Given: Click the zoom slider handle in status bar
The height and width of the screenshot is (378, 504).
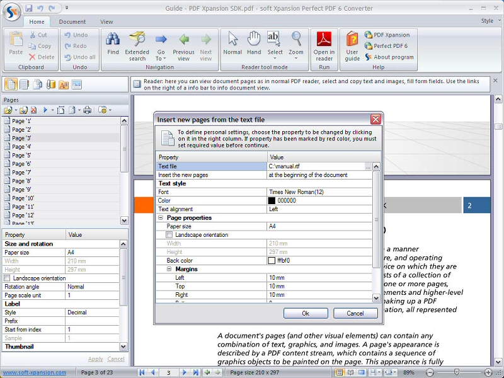Looking at the screenshot, I should coord(456,372).
